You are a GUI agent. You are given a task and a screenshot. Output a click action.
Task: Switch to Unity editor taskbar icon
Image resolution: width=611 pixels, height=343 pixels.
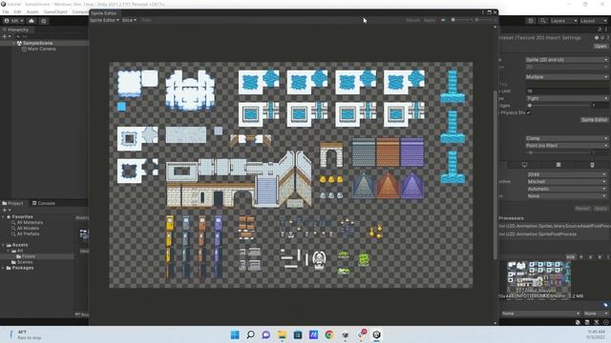pos(376,334)
